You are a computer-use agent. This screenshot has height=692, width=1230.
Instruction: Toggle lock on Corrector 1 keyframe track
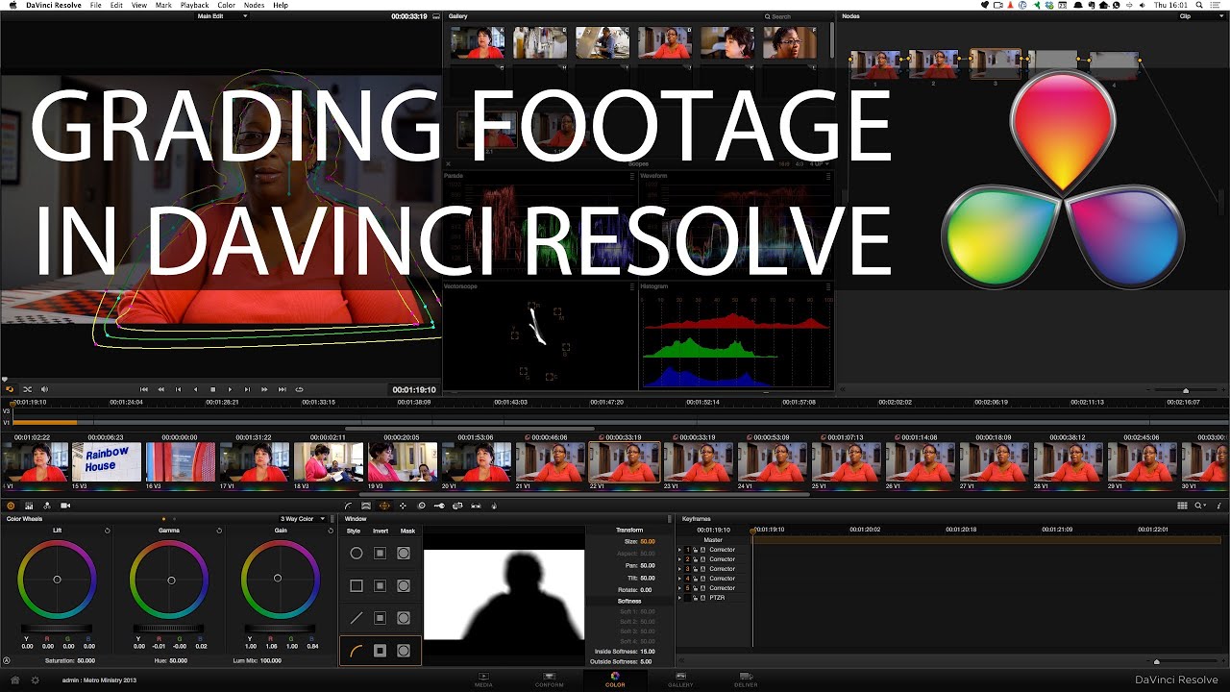(695, 550)
